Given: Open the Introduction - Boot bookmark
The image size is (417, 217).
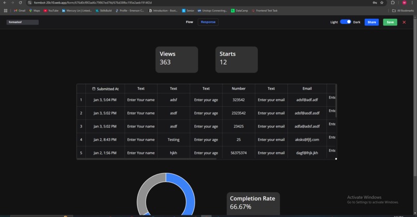Looking at the screenshot, I should click(x=163, y=11).
